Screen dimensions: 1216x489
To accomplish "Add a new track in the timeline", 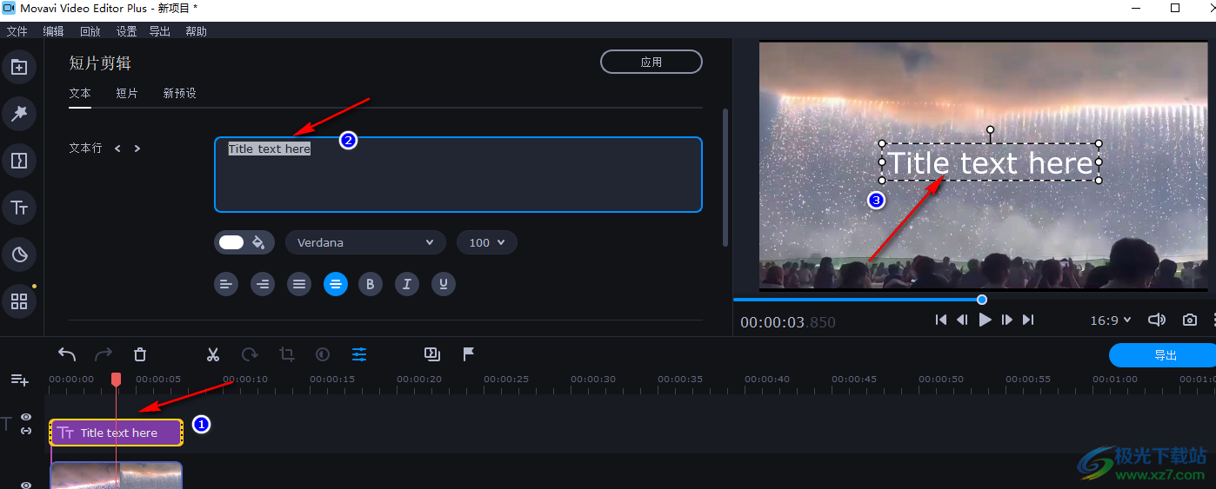I will [x=19, y=380].
